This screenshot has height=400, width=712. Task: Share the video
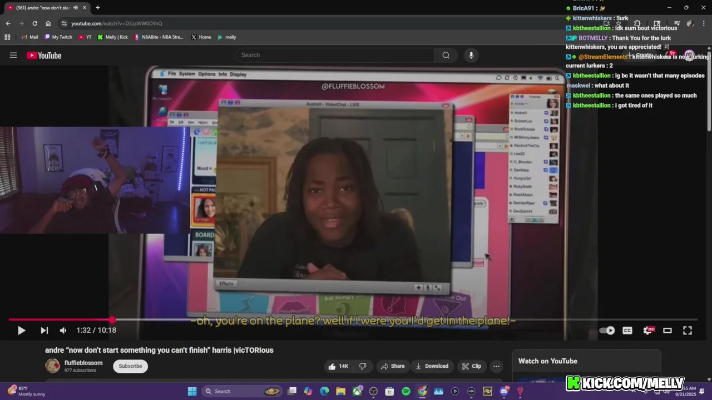coord(393,366)
